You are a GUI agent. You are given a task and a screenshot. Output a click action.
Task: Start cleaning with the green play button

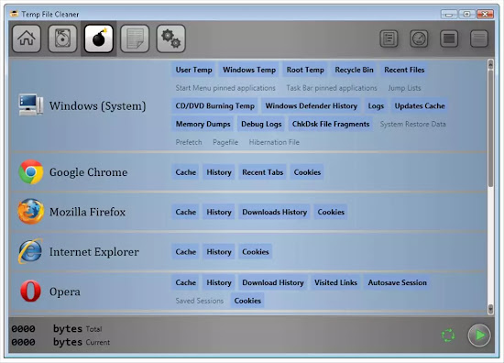[x=479, y=335]
